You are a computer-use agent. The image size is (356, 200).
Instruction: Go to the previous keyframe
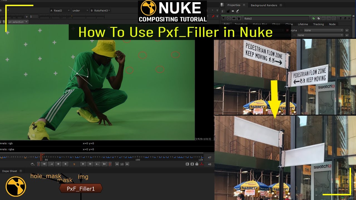coord(51,164)
